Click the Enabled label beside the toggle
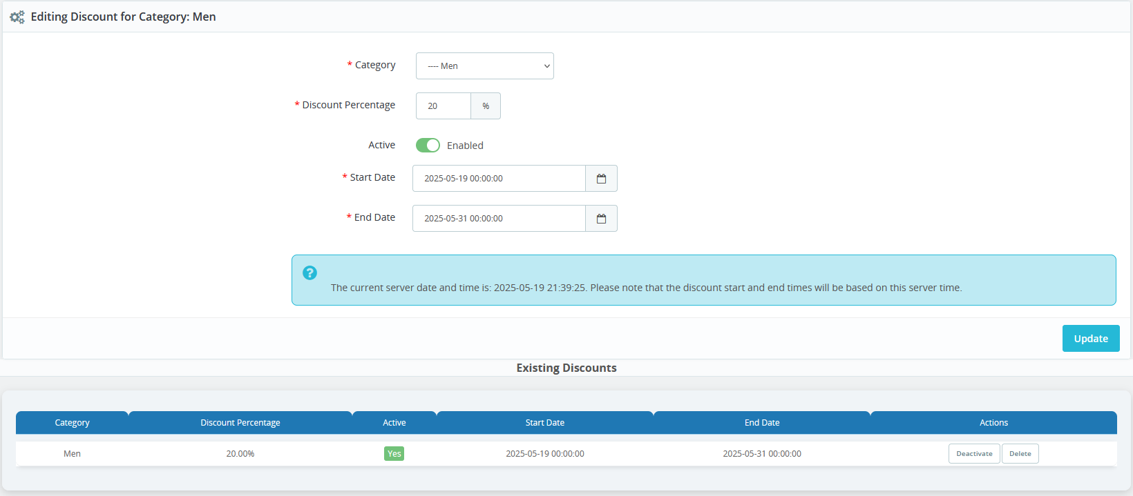This screenshot has height=496, width=1133. point(465,146)
